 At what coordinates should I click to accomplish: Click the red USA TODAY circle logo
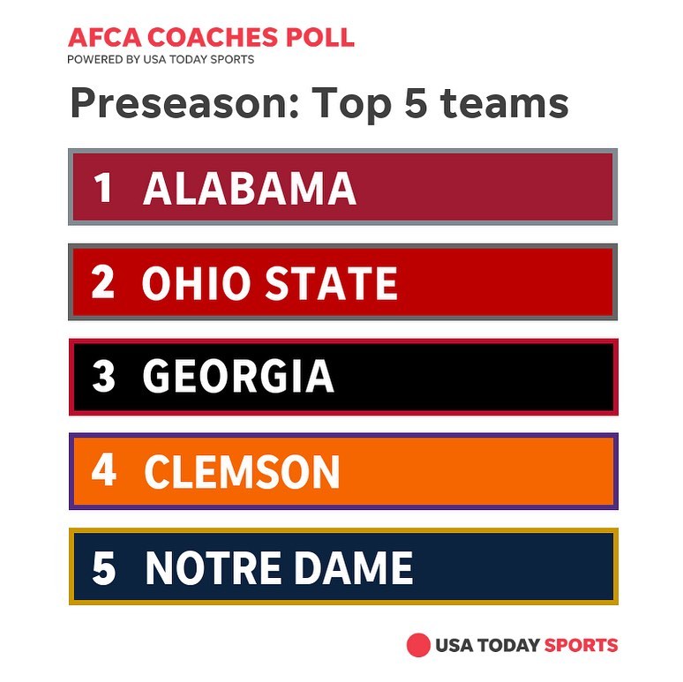click(417, 646)
